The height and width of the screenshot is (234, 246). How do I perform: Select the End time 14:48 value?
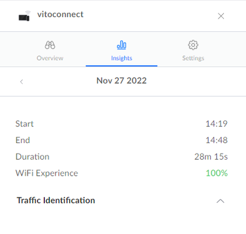click(x=216, y=140)
